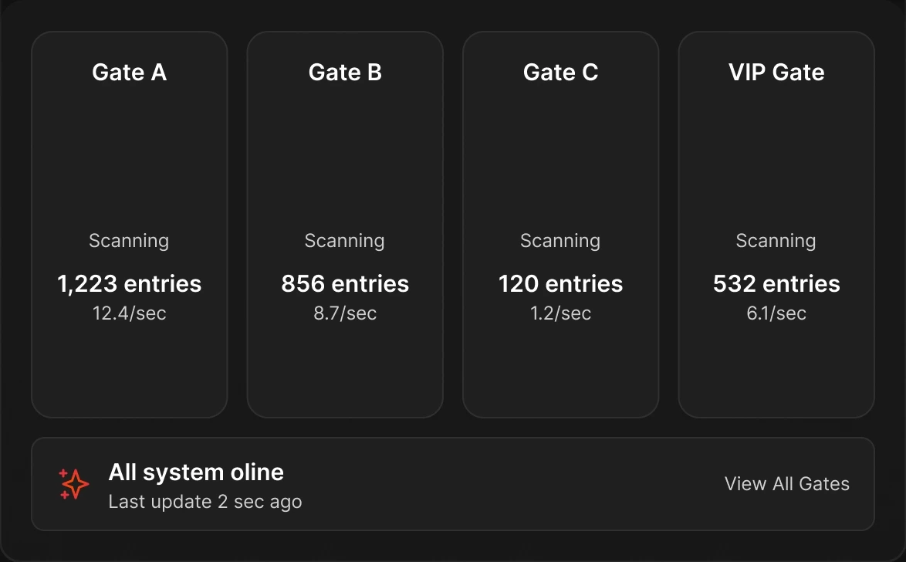Open the View All Gates link
The width and height of the screenshot is (906, 562).
click(x=787, y=483)
